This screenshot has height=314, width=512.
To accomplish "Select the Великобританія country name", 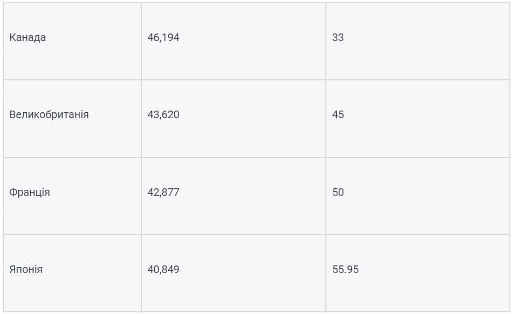I will click(49, 114).
